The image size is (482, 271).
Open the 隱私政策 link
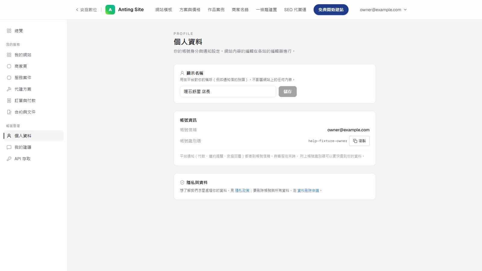[x=242, y=191]
